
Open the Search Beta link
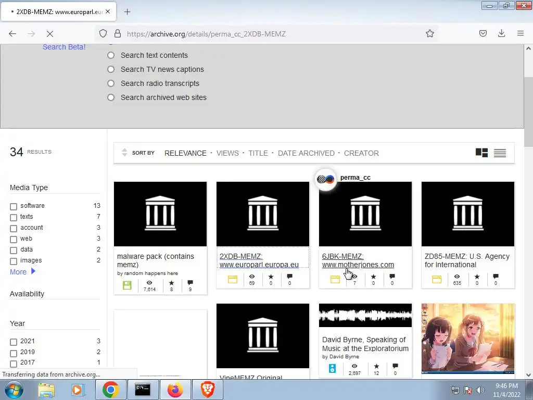point(64,47)
